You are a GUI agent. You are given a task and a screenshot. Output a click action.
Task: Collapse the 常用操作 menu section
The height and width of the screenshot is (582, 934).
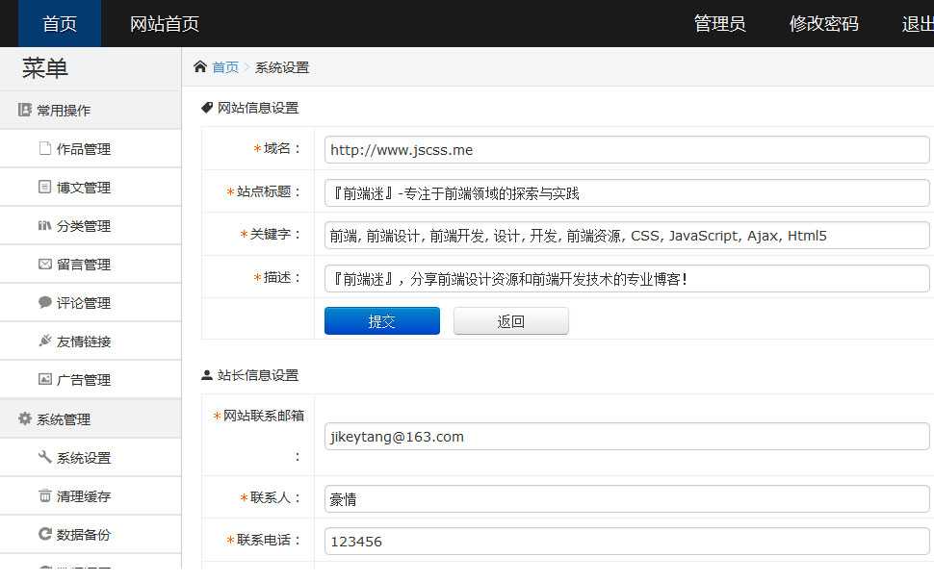pyautogui.click(x=91, y=110)
